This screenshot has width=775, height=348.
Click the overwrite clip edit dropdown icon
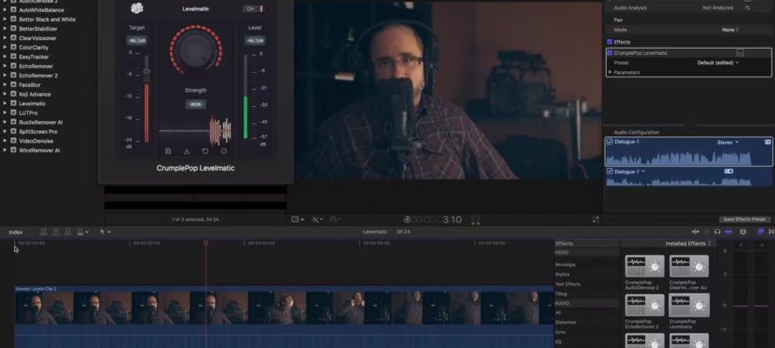(82, 231)
